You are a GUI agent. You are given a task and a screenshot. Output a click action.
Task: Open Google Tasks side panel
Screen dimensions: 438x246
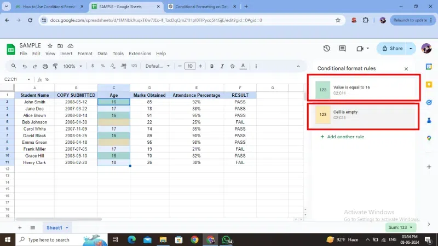pos(429,102)
